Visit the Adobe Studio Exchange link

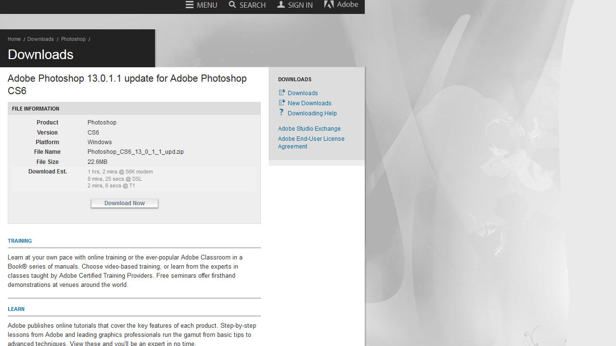pyautogui.click(x=309, y=129)
